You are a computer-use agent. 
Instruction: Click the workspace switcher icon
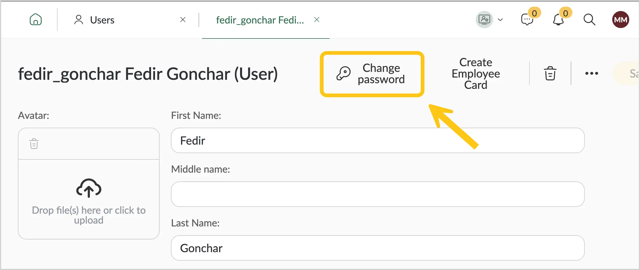pyautogui.click(x=484, y=20)
